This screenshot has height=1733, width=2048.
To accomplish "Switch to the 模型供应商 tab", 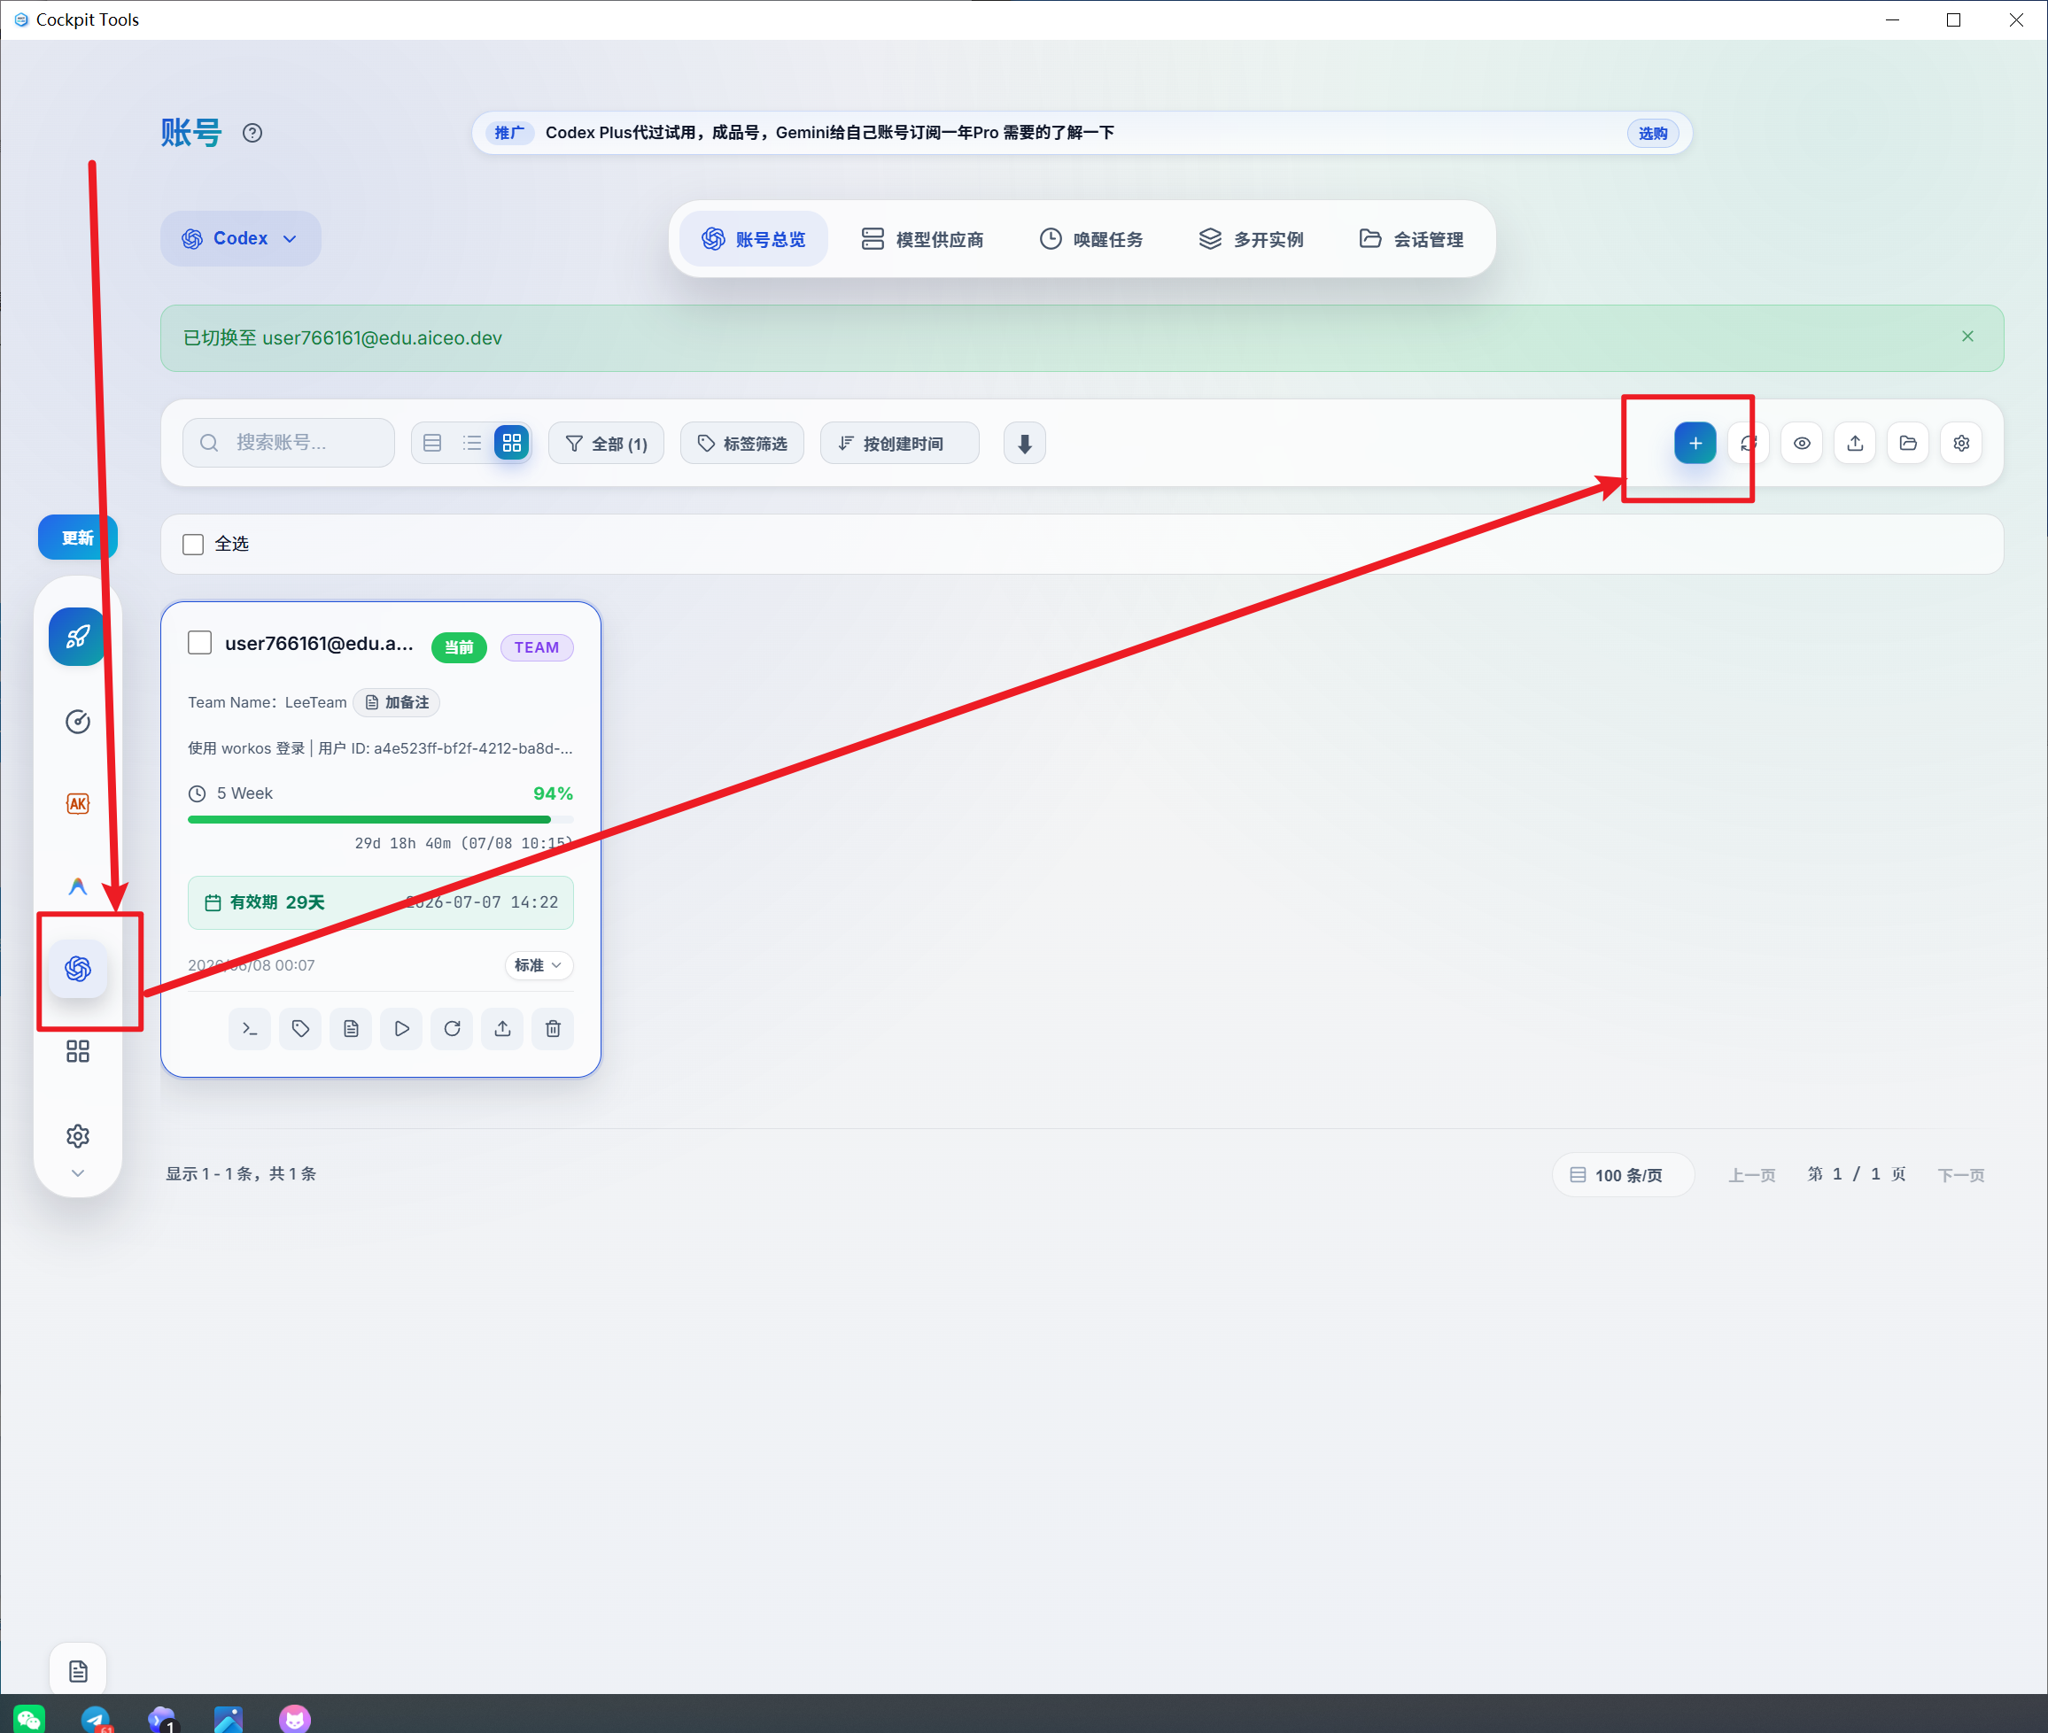I will [x=923, y=239].
